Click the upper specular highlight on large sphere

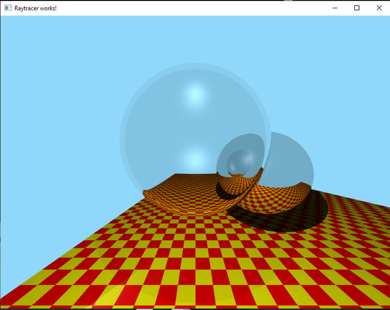pyautogui.click(x=194, y=94)
